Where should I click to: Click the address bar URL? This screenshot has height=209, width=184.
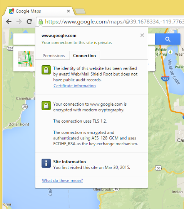click(x=114, y=22)
